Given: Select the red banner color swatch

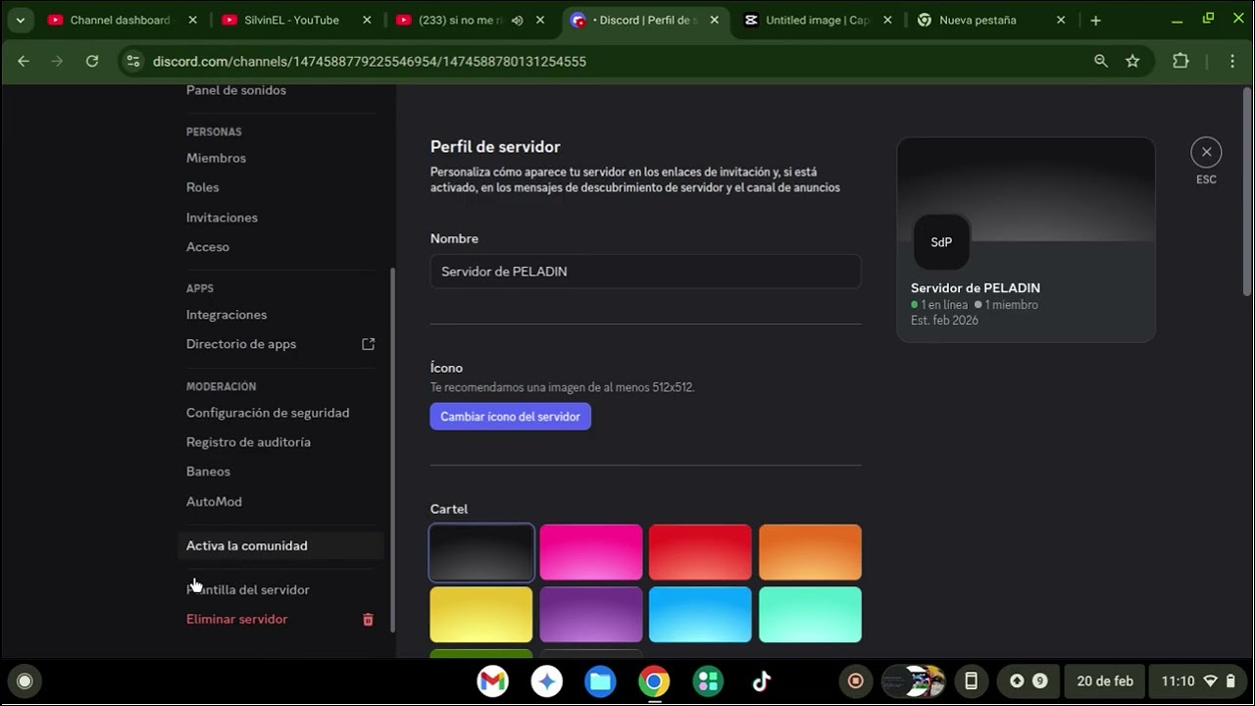Looking at the screenshot, I should 700,552.
